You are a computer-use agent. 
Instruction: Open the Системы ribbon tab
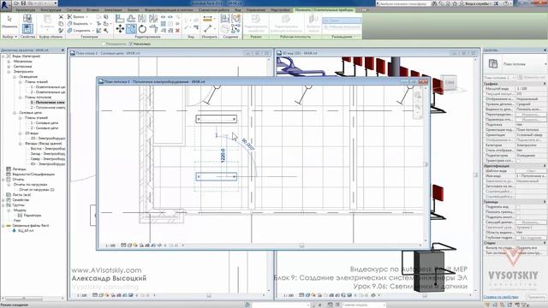74,10
